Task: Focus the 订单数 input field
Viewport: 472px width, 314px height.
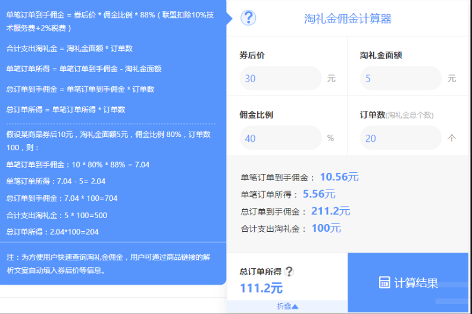Action: (x=401, y=138)
